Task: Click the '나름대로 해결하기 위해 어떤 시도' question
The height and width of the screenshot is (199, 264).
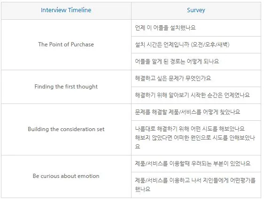Action: click(x=190, y=129)
